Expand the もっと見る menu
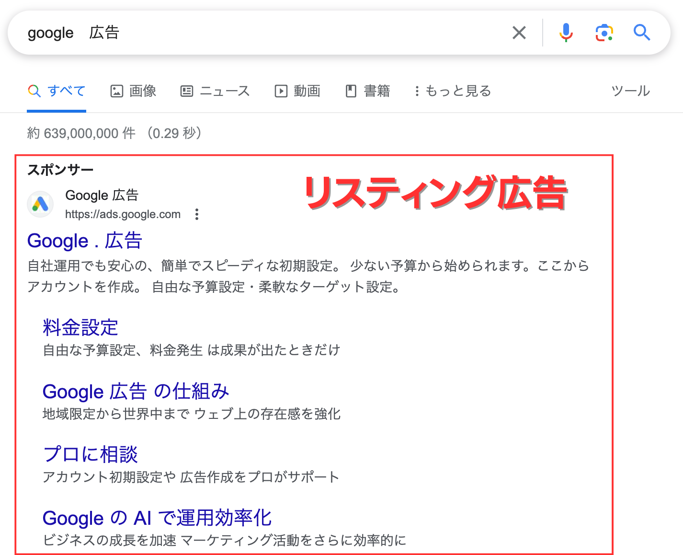The height and width of the screenshot is (555, 683). point(453,91)
